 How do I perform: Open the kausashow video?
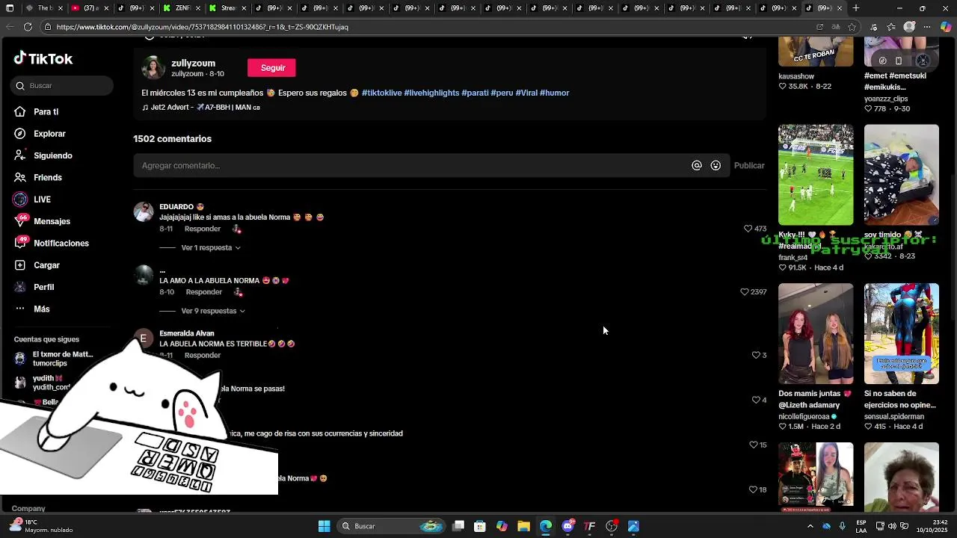point(816,52)
